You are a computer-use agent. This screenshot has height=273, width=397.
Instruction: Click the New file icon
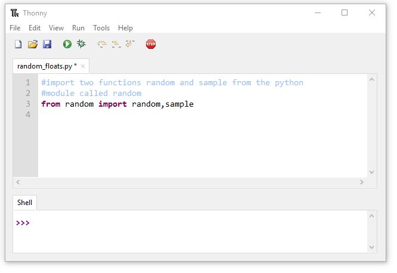[18, 44]
